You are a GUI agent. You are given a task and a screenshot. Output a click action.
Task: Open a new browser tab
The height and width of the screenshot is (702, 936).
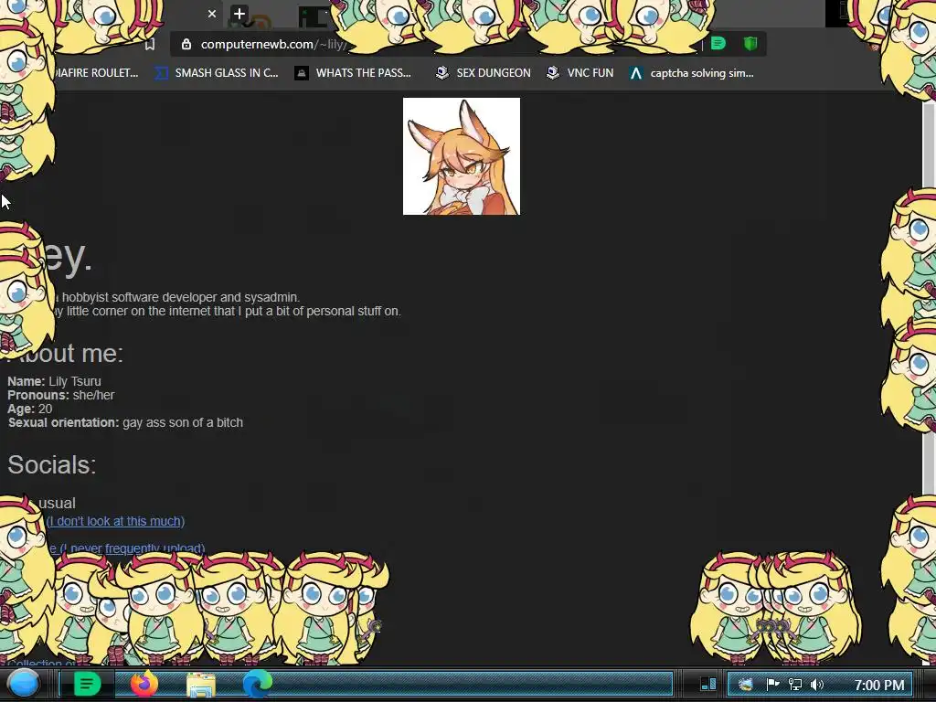coord(239,14)
